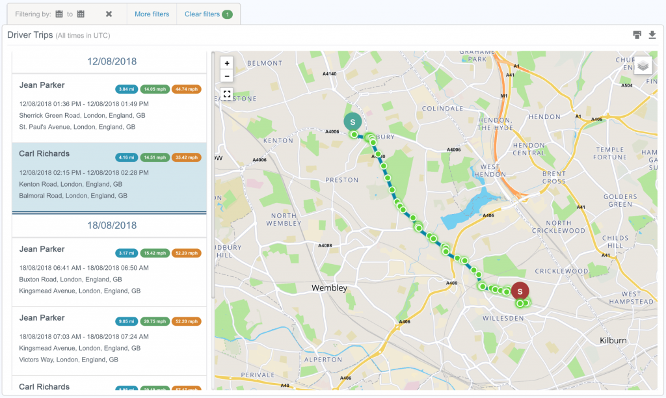Click Kenton Road address line
This screenshot has height=398, width=666.
tap(70, 184)
